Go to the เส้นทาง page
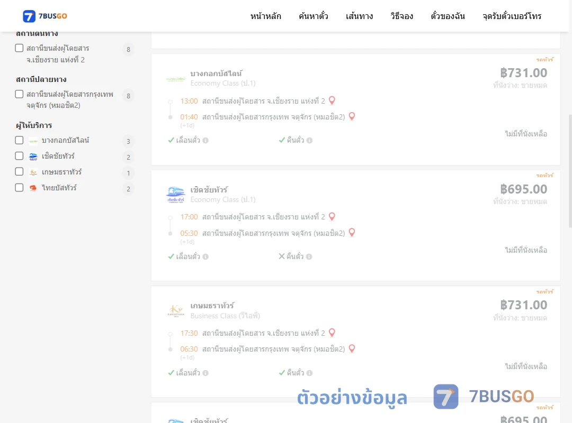Screen dimensions: 572x423 [359, 16]
